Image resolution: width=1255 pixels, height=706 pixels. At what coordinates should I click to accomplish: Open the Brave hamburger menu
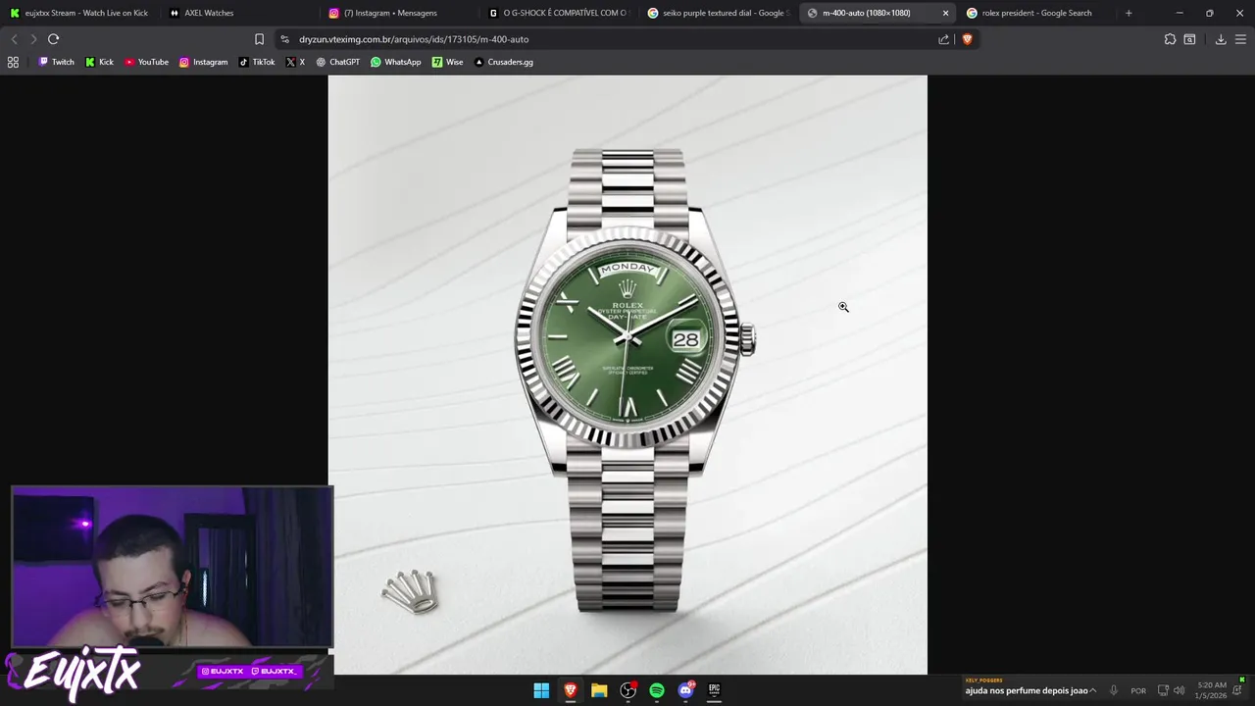pyautogui.click(x=1240, y=39)
